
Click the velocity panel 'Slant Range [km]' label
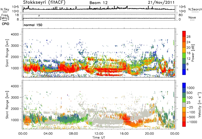click(7, 105)
